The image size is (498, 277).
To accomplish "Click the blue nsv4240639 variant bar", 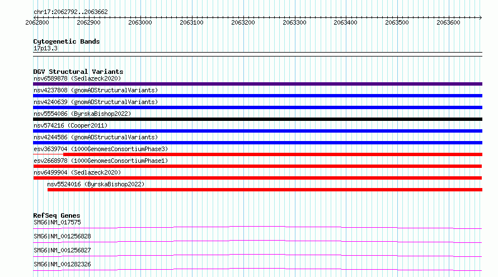I will 257,107.
